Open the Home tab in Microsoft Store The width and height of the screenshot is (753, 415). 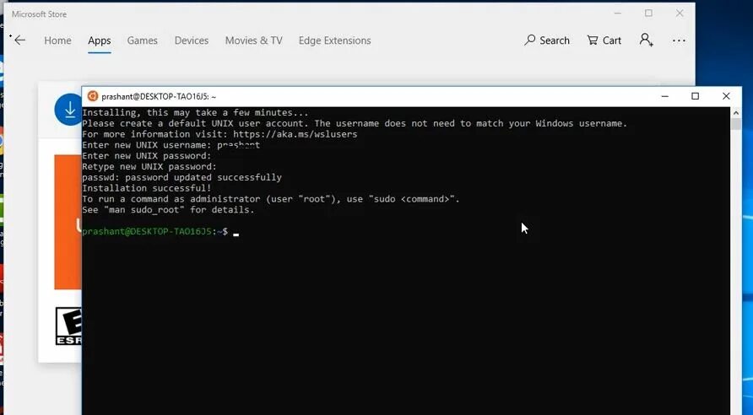tap(57, 40)
